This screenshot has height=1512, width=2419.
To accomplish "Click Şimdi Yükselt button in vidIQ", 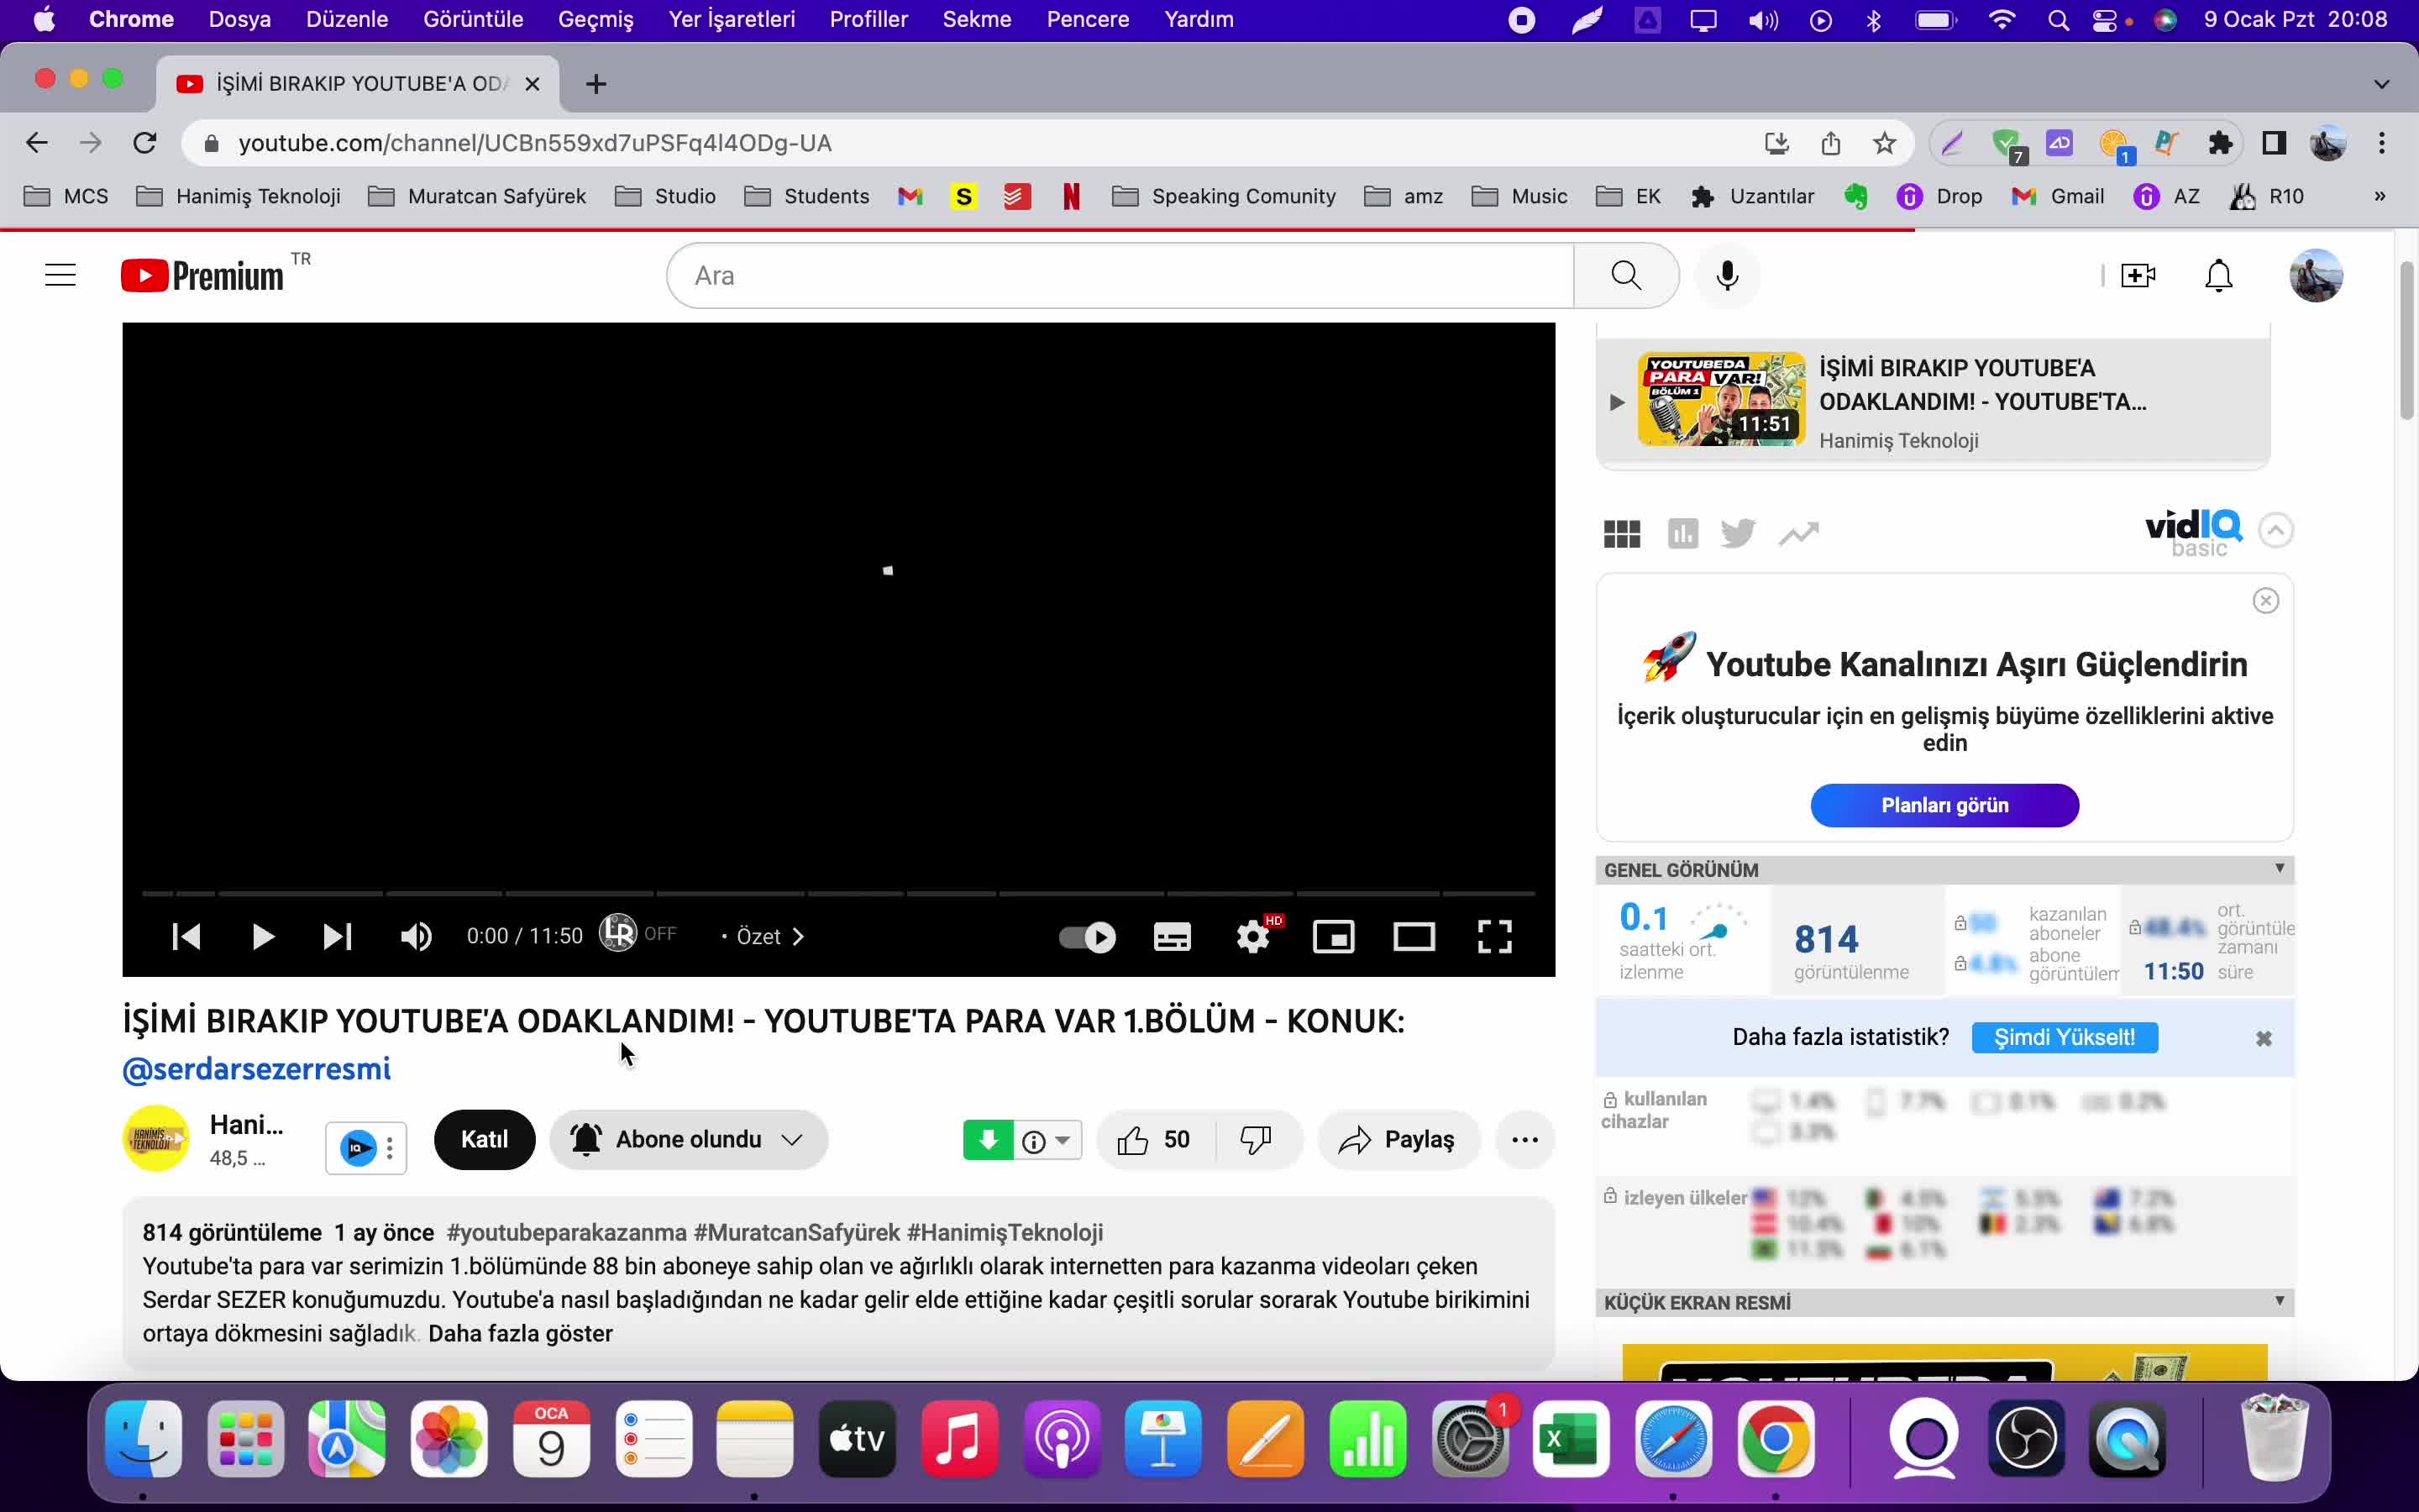I will click(2064, 1037).
